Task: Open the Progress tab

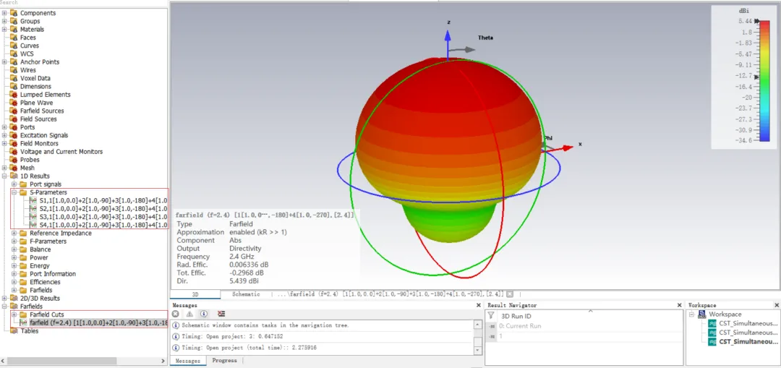Action: click(x=224, y=361)
